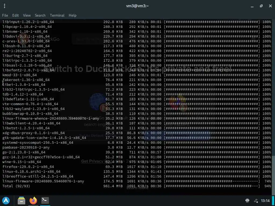Minimize the vm3@vm3 terminal window
Image resolution: width=275 pixels, height=206 pixels.
[x=252, y=6]
